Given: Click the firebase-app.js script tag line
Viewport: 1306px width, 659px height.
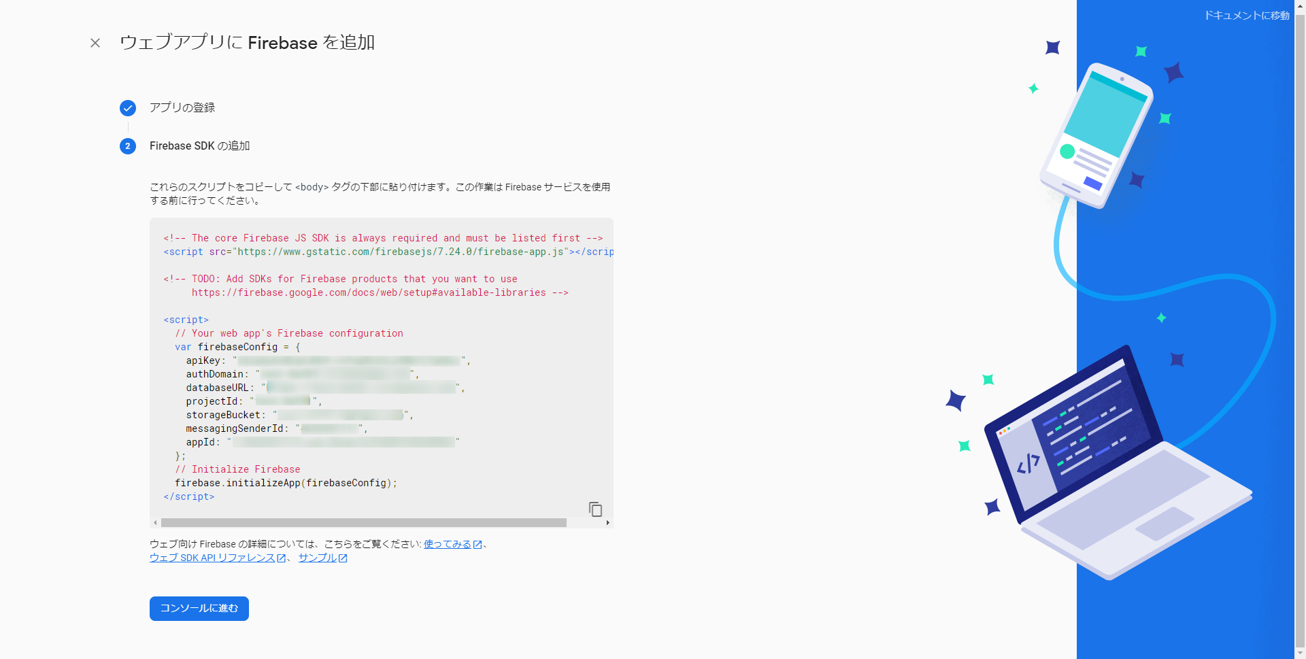Looking at the screenshot, I should 388,252.
